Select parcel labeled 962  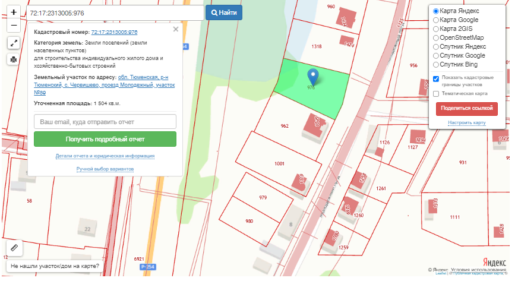(285, 126)
